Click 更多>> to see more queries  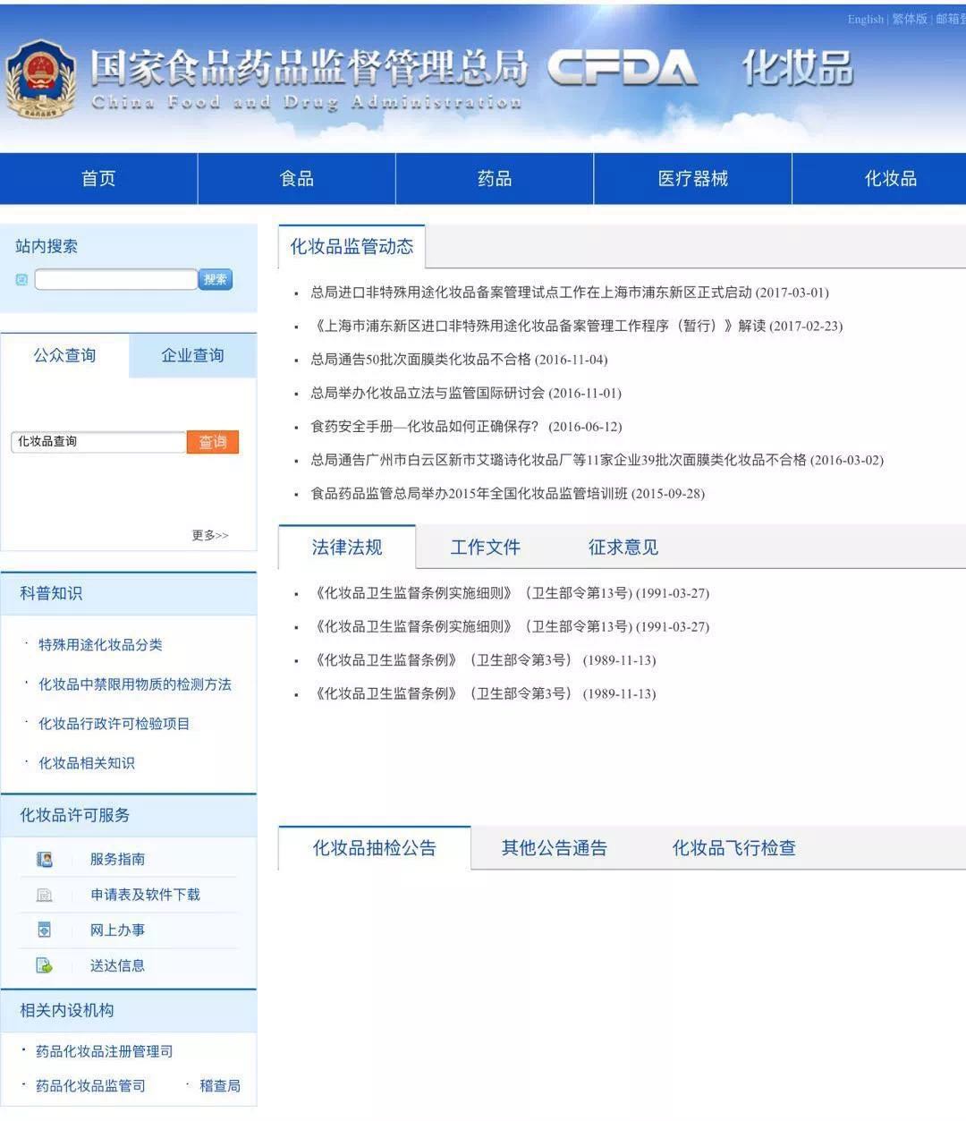208,534
